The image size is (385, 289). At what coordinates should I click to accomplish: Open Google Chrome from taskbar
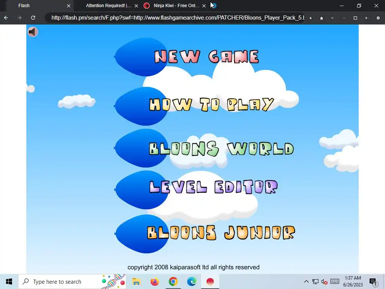click(x=173, y=281)
